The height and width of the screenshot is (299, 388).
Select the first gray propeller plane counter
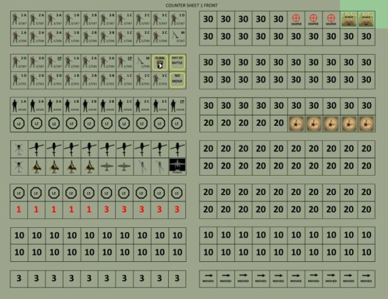(x=107, y=166)
